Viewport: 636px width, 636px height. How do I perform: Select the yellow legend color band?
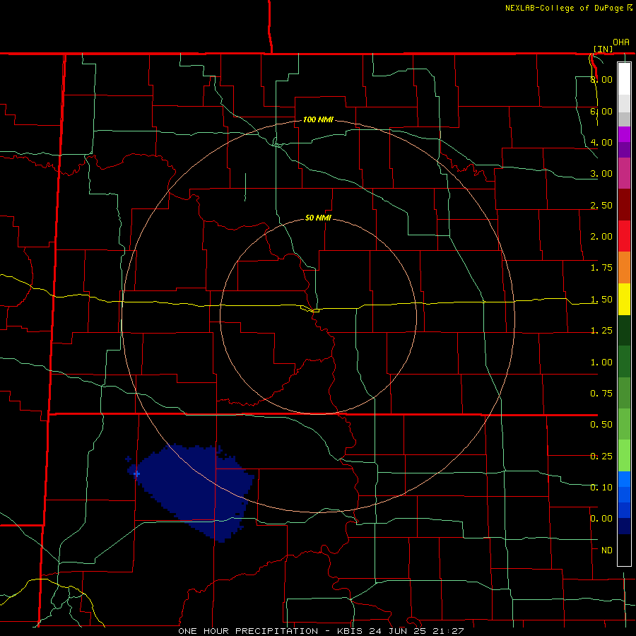pos(624,300)
